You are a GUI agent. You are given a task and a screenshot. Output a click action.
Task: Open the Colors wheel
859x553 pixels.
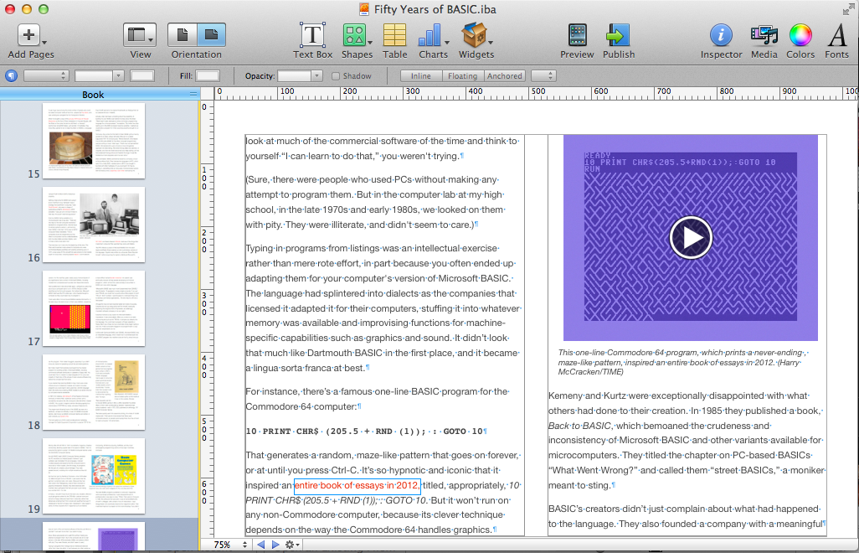pos(800,35)
